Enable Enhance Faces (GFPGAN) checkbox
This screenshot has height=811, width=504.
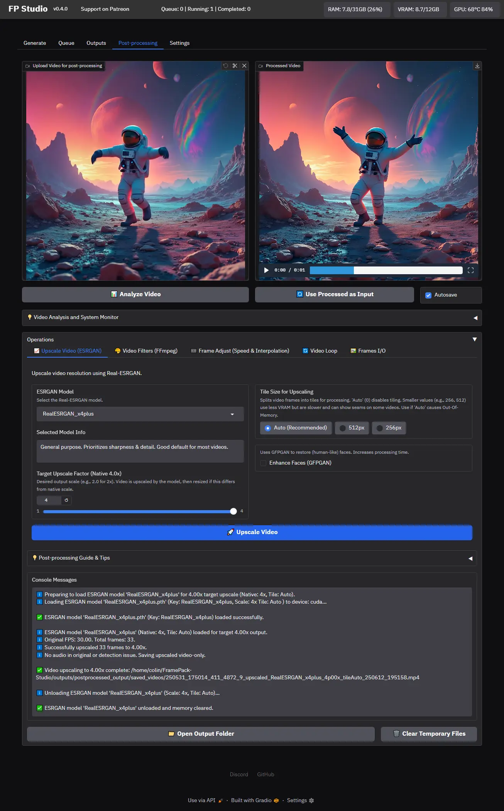pos(264,463)
